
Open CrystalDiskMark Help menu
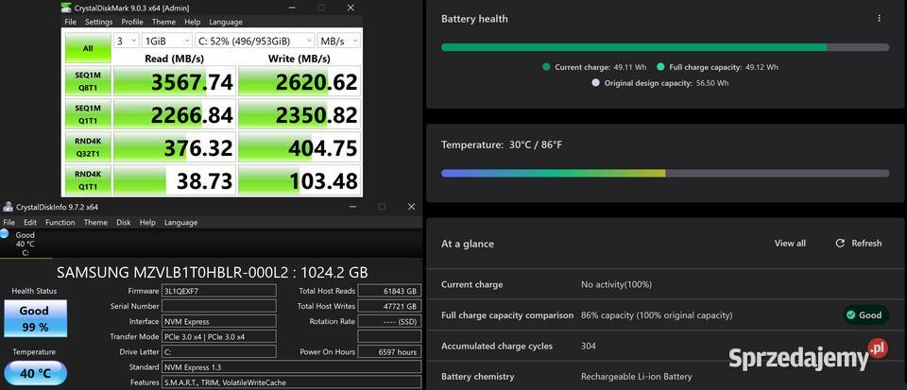click(x=192, y=22)
